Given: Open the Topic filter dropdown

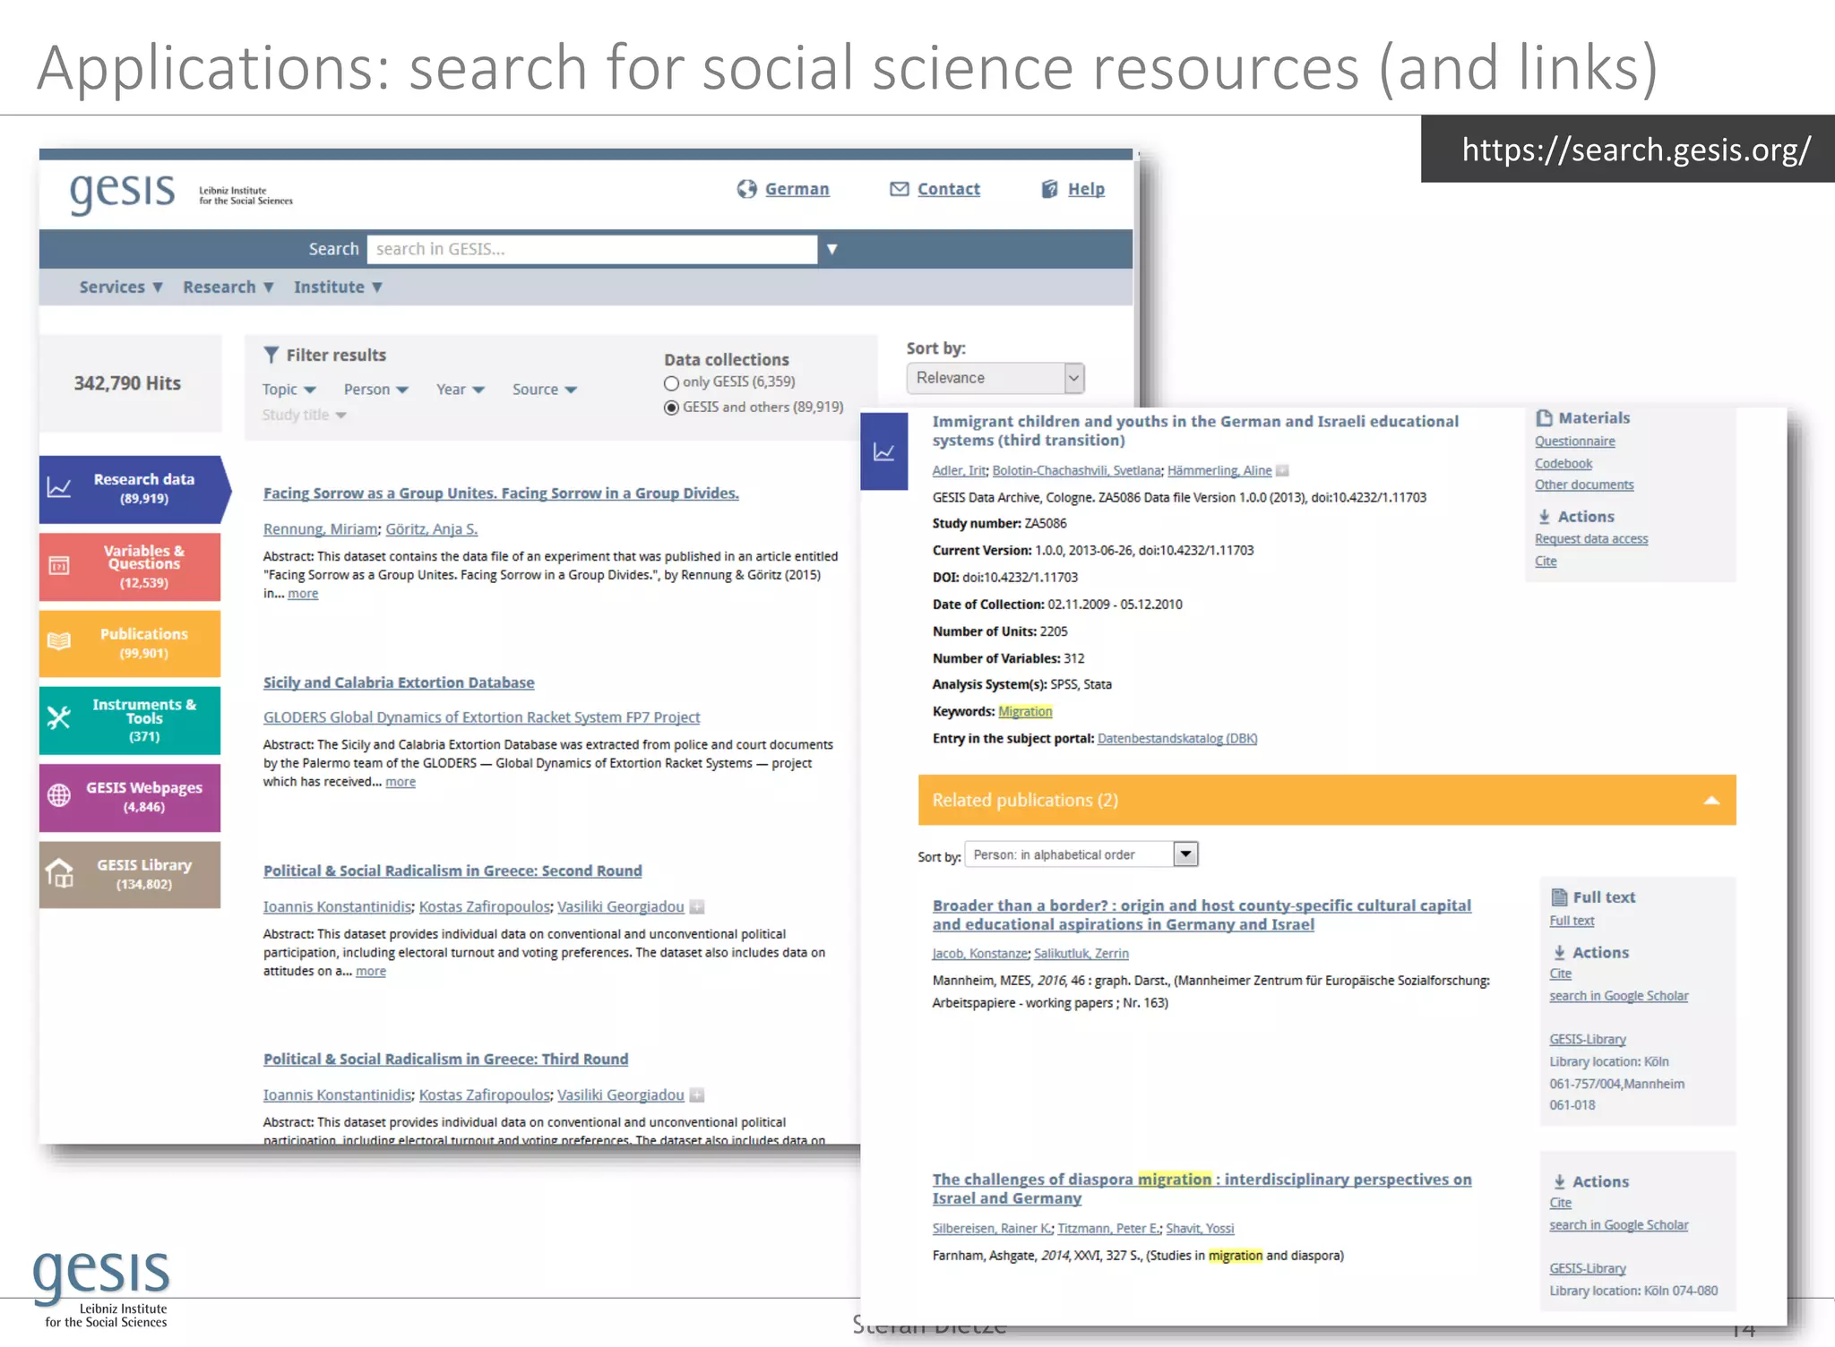Looking at the screenshot, I should 289,390.
